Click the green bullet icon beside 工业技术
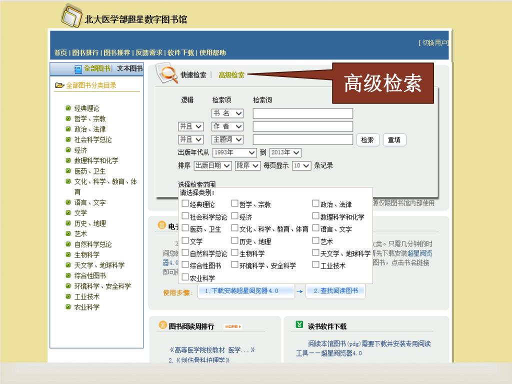 (x=68, y=296)
